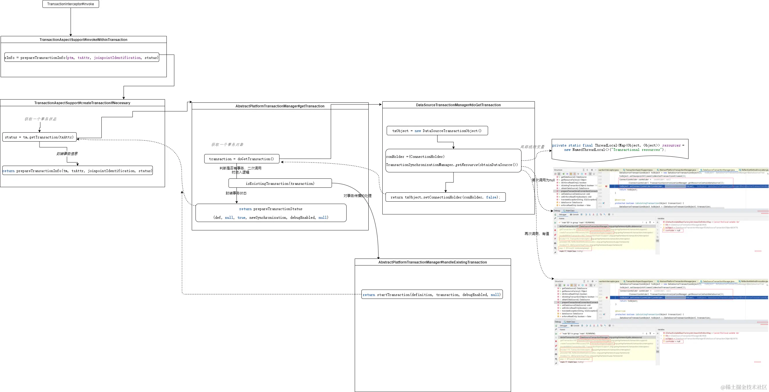Toggle frames filter funnel in upper Frames panel

tap(650, 222)
